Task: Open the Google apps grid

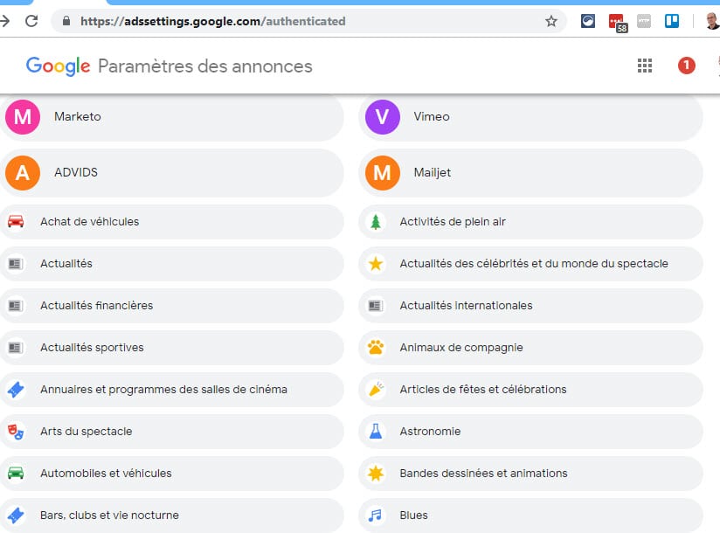Action: click(645, 66)
